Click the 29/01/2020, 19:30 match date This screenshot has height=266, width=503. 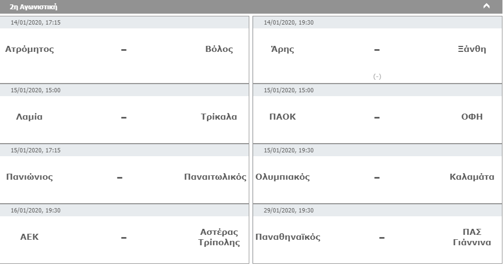coord(289,210)
